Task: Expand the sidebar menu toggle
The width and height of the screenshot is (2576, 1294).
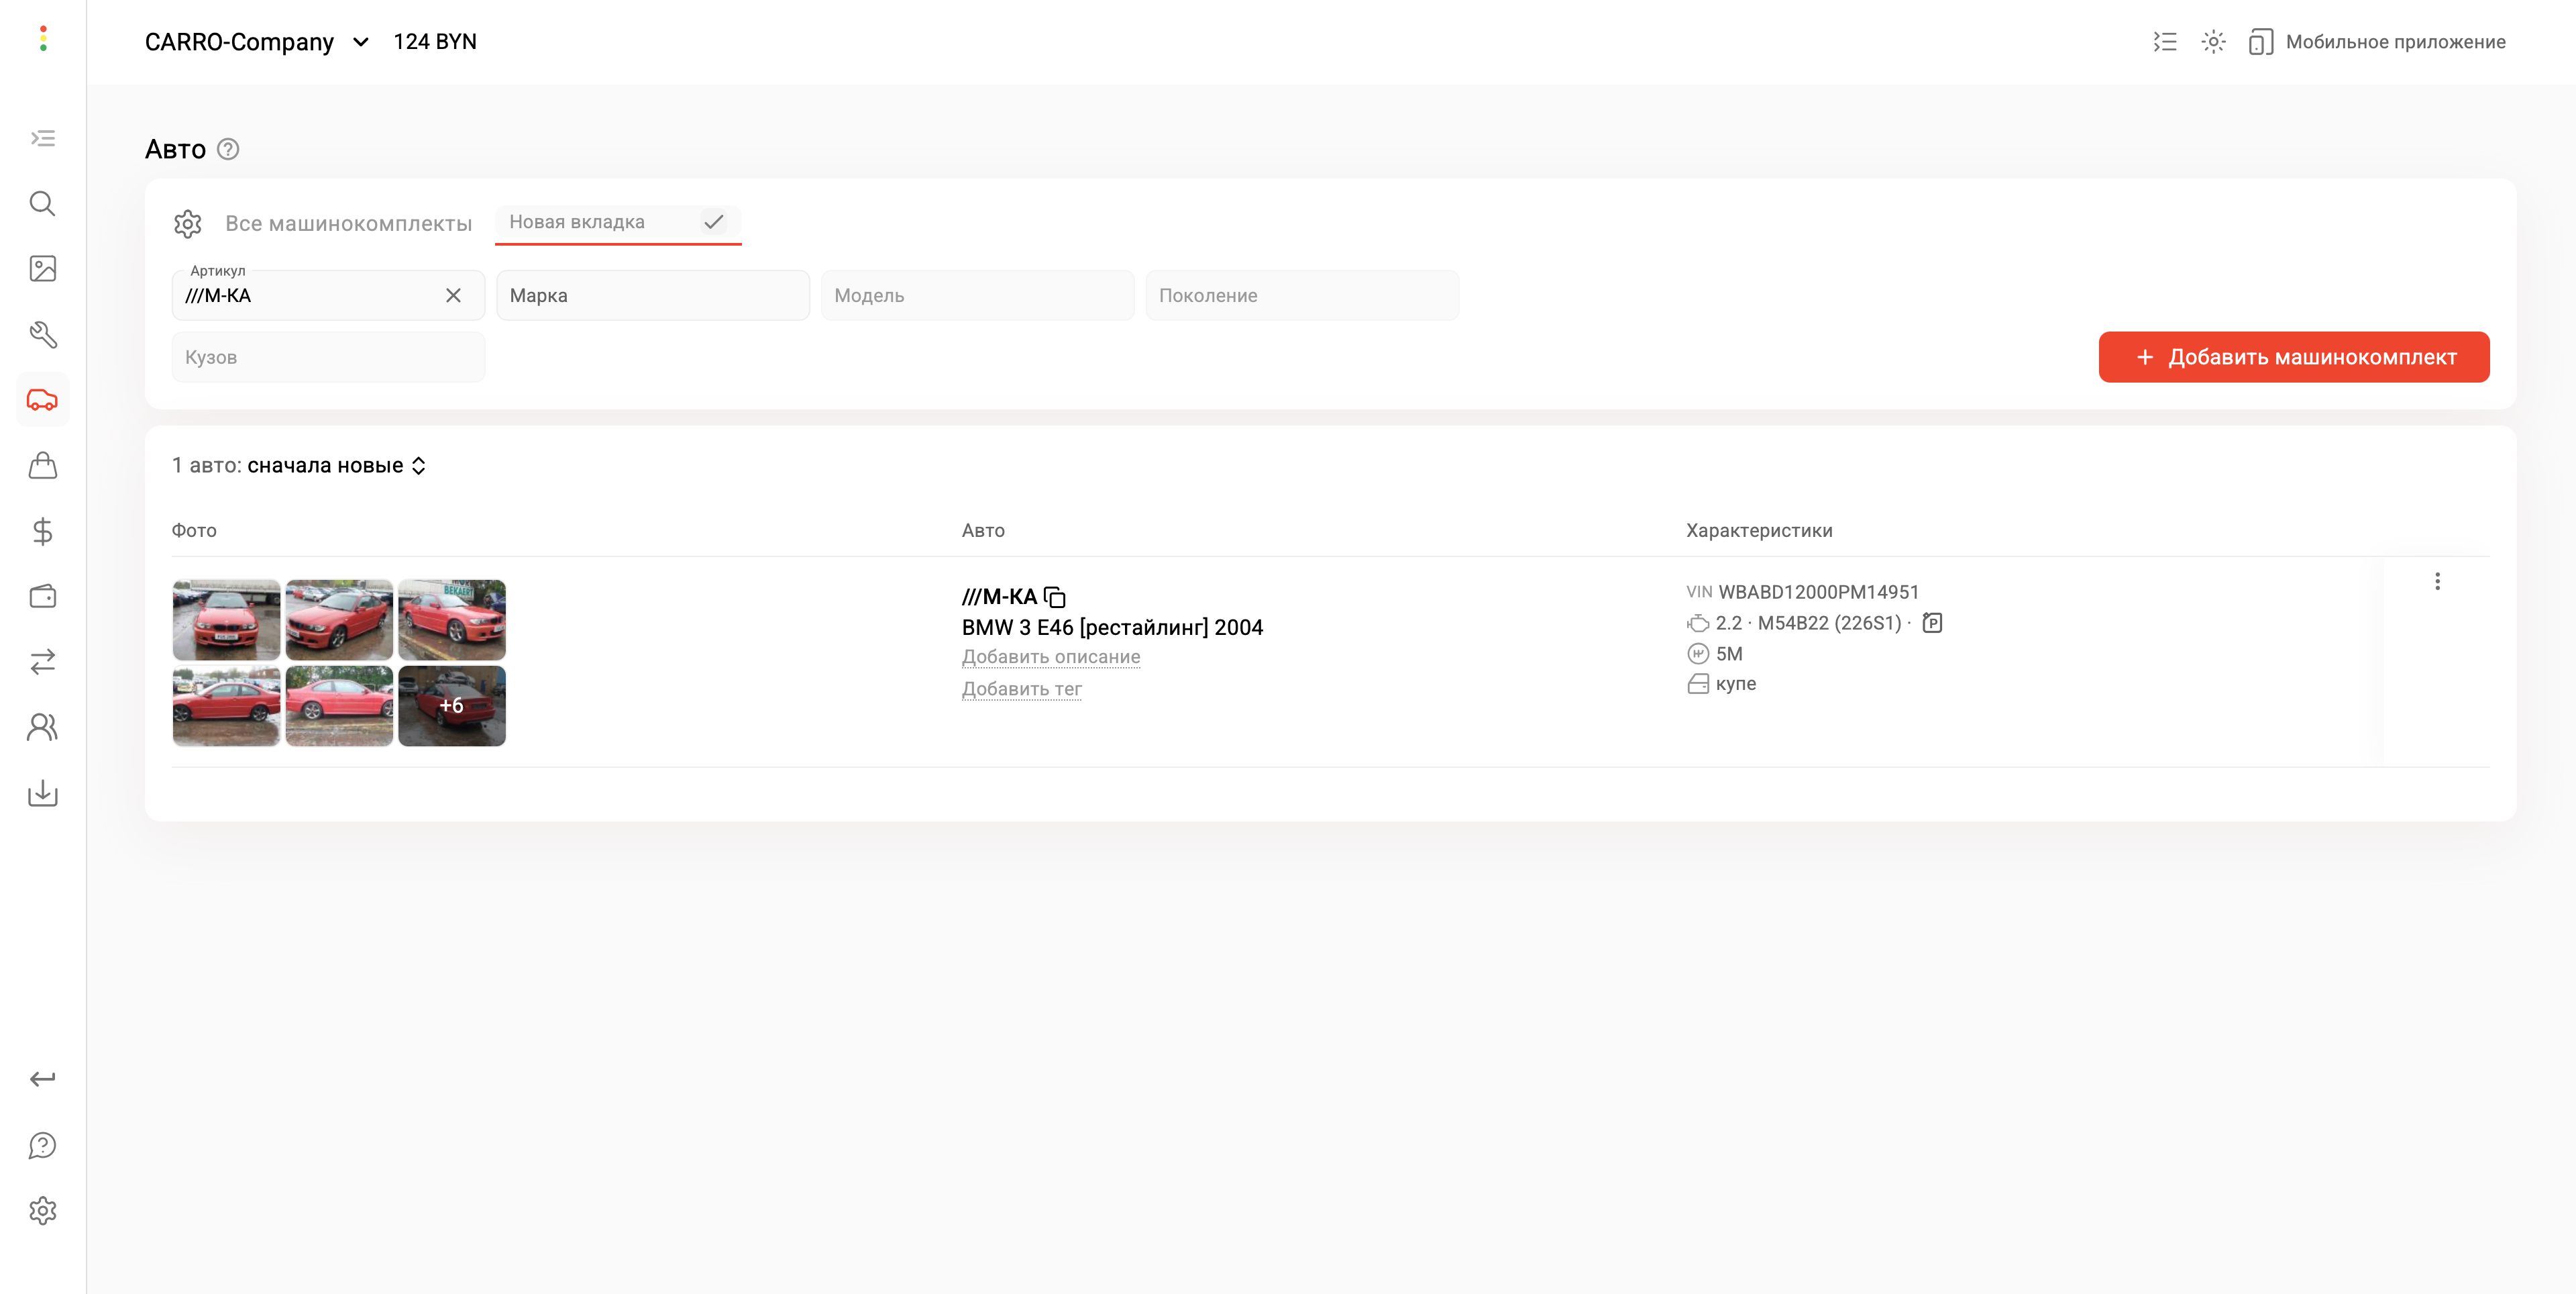Action: tap(42, 138)
